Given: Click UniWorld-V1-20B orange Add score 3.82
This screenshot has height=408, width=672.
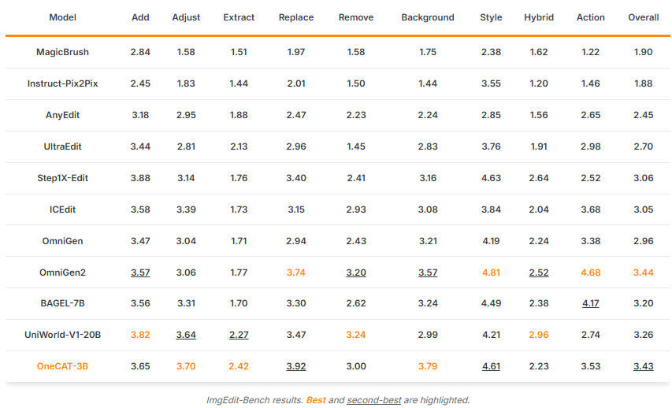Looking at the screenshot, I should [140, 335].
